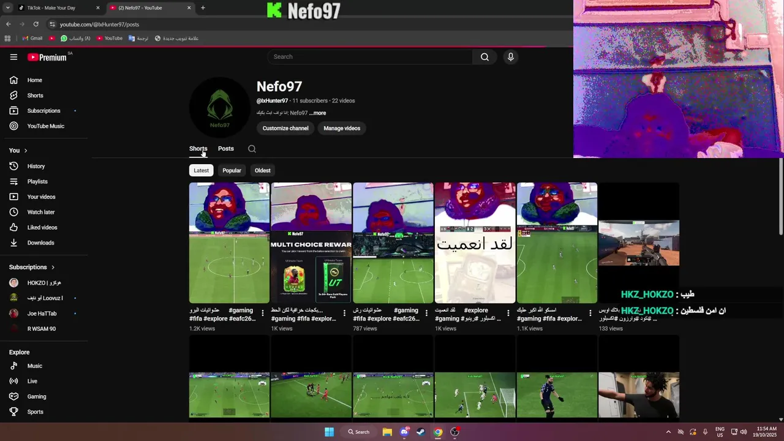This screenshot has height=441, width=784.
Task: Click Manage videos button
Action: (342, 128)
